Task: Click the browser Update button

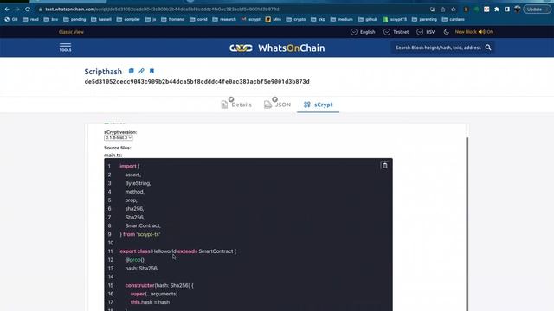Action: coord(537,10)
